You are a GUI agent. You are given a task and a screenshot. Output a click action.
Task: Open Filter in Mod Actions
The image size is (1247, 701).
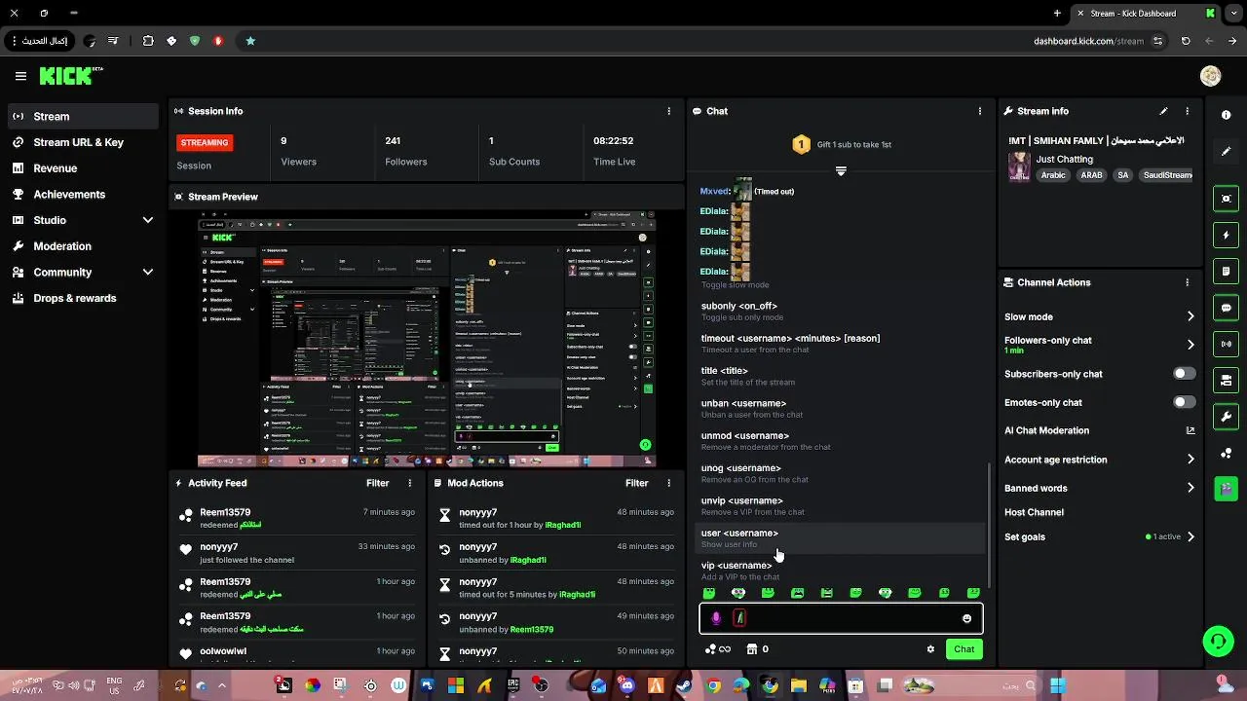pos(636,483)
